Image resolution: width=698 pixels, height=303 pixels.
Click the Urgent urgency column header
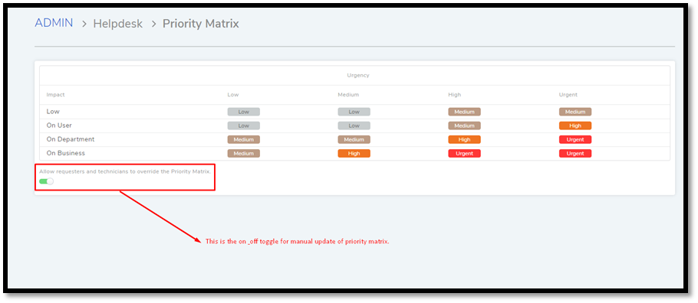click(x=568, y=95)
